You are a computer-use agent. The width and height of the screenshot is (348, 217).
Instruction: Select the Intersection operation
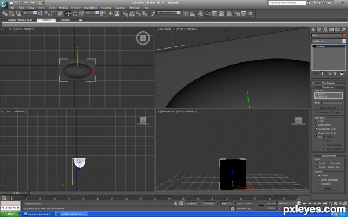tap(322, 125)
